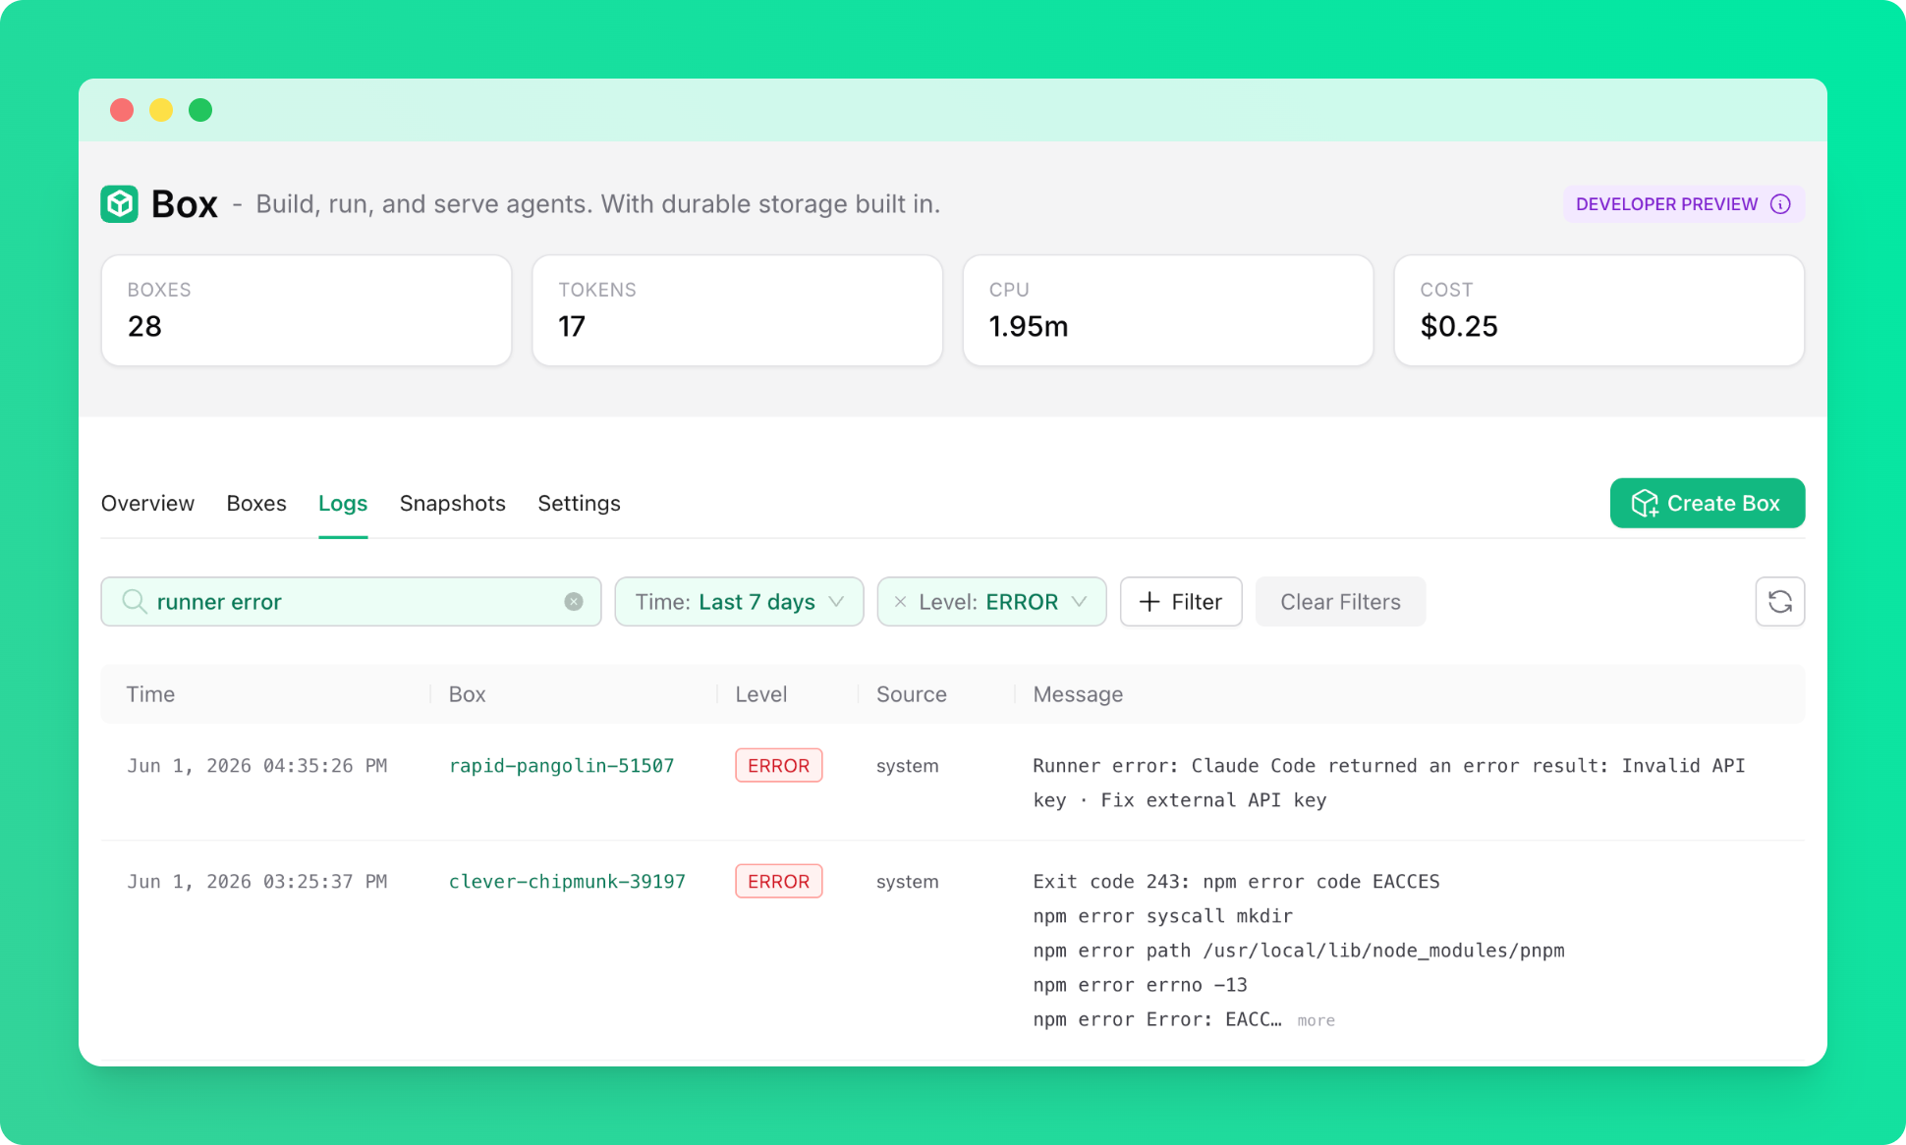Refresh logs with the reload icon

pos(1780,602)
